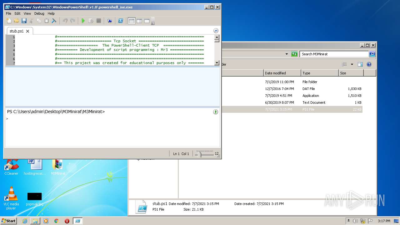The height and width of the screenshot is (225, 400).
Task: Redo the last edit in ISE
Action: tap(72, 21)
